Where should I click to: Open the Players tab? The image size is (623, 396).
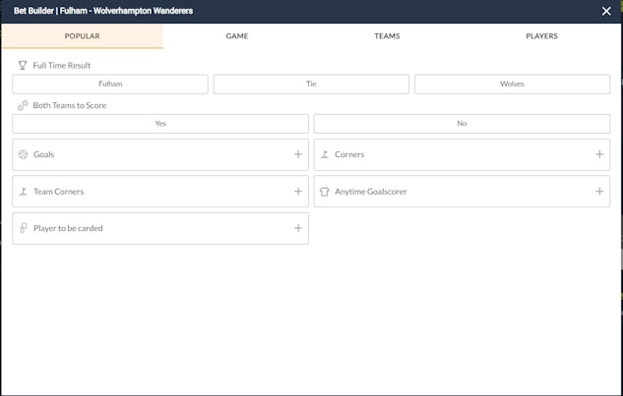(x=541, y=36)
